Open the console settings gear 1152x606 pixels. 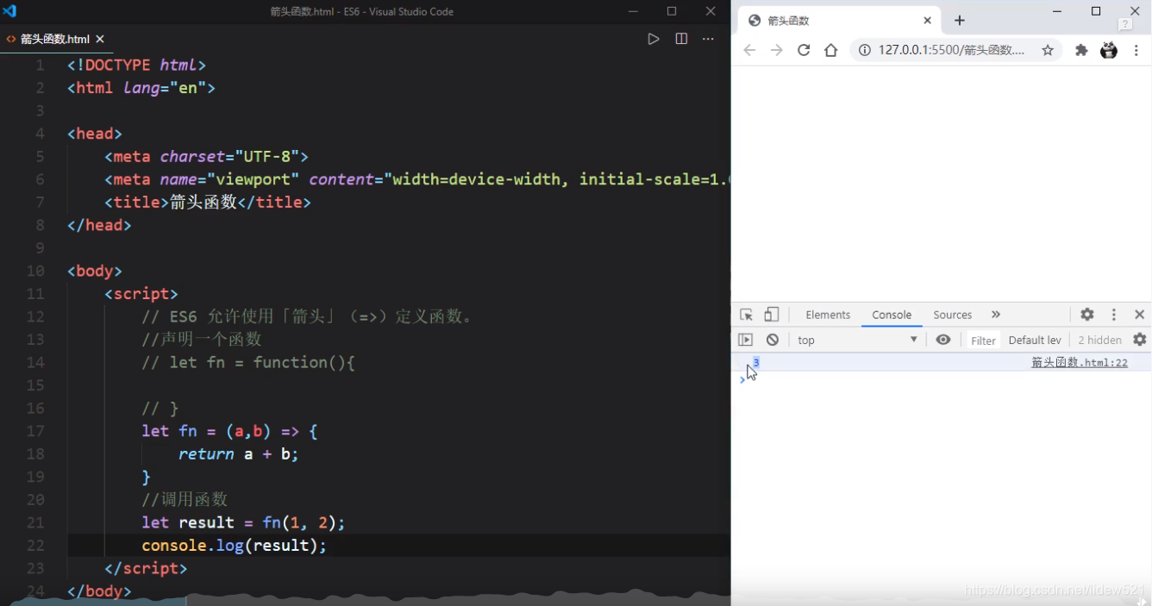point(1140,340)
